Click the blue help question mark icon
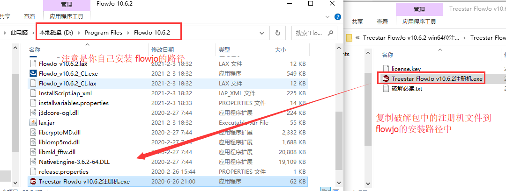Image resolution: width=506 pixels, height=191 pixels. pos(338,16)
